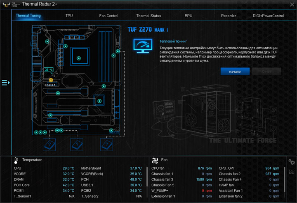
Task: Select the first PCIe slot sensor marker
Action: [58, 93]
